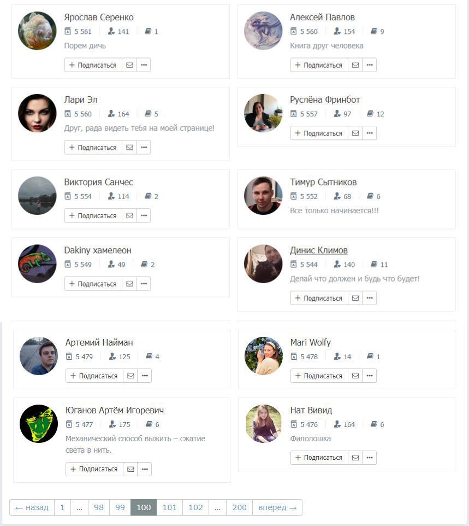The height and width of the screenshot is (526, 469).
Task: Click envelope icon on Виктория Санчес card
Action: point(129,215)
